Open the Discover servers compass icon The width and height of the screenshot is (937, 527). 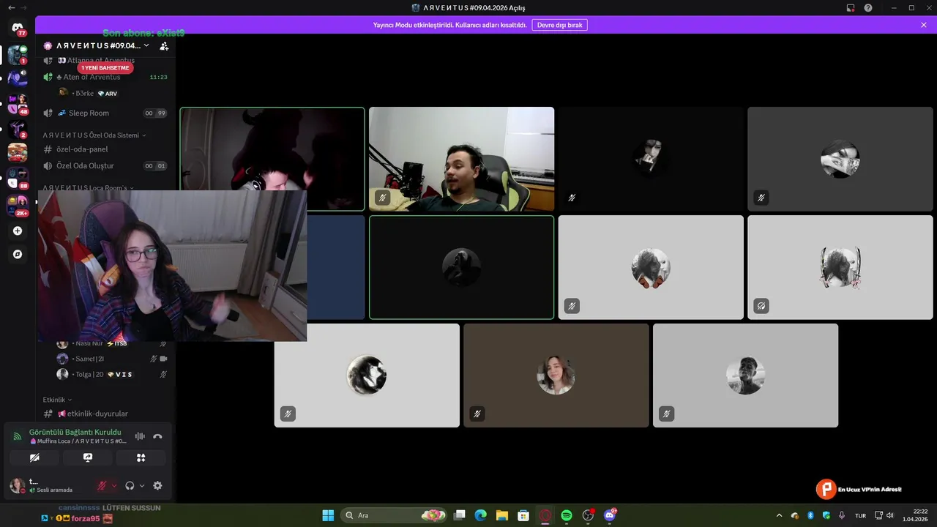tap(18, 254)
